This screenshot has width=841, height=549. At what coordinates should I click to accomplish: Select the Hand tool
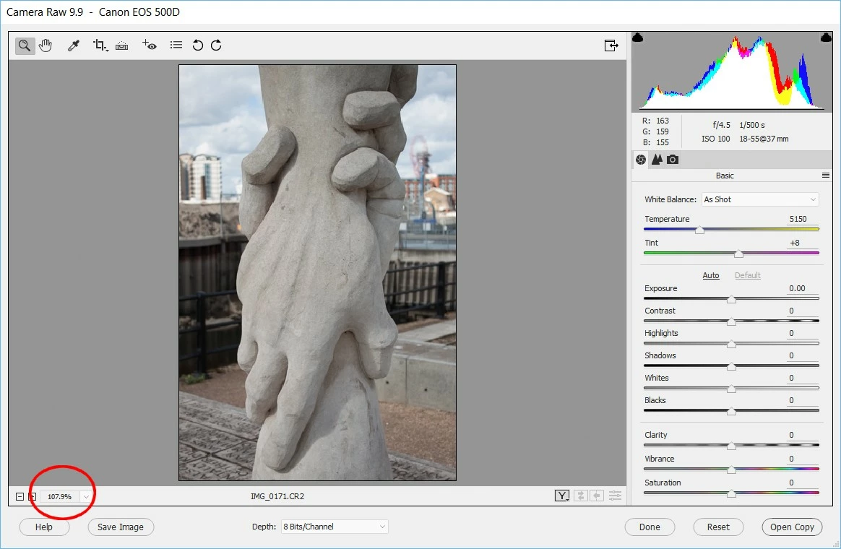pyautogui.click(x=46, y=46)
